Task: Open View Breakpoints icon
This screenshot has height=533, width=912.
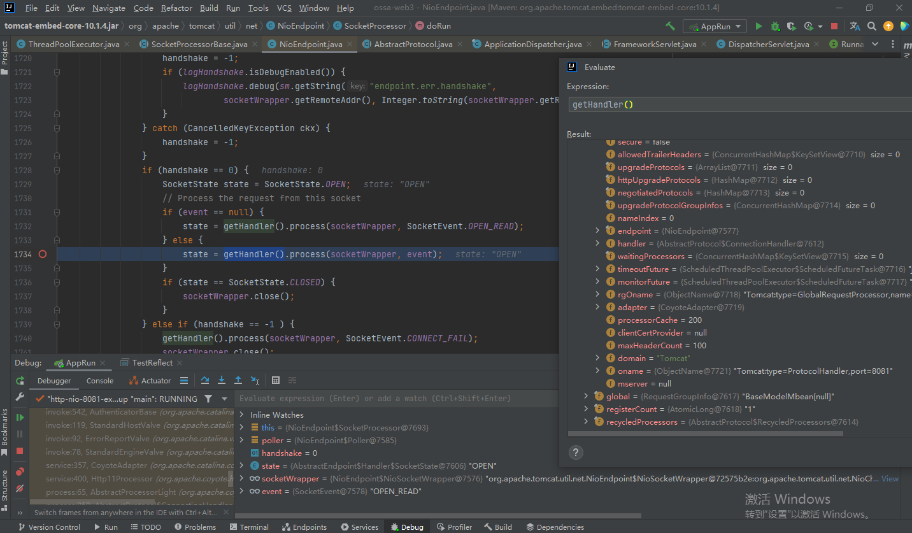Action: click(x=20, y=472)
